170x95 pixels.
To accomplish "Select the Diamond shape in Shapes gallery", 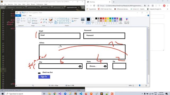I will pos(58,21).
